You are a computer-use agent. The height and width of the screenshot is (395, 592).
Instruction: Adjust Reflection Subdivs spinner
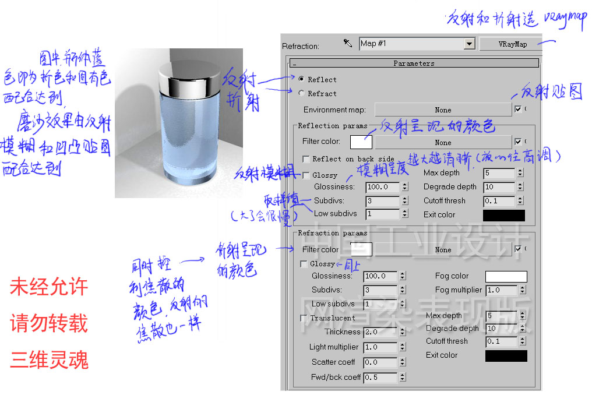405,201
